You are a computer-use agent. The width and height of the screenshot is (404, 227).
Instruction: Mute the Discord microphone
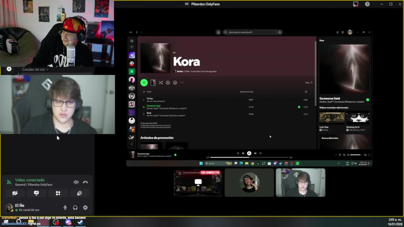65,207
